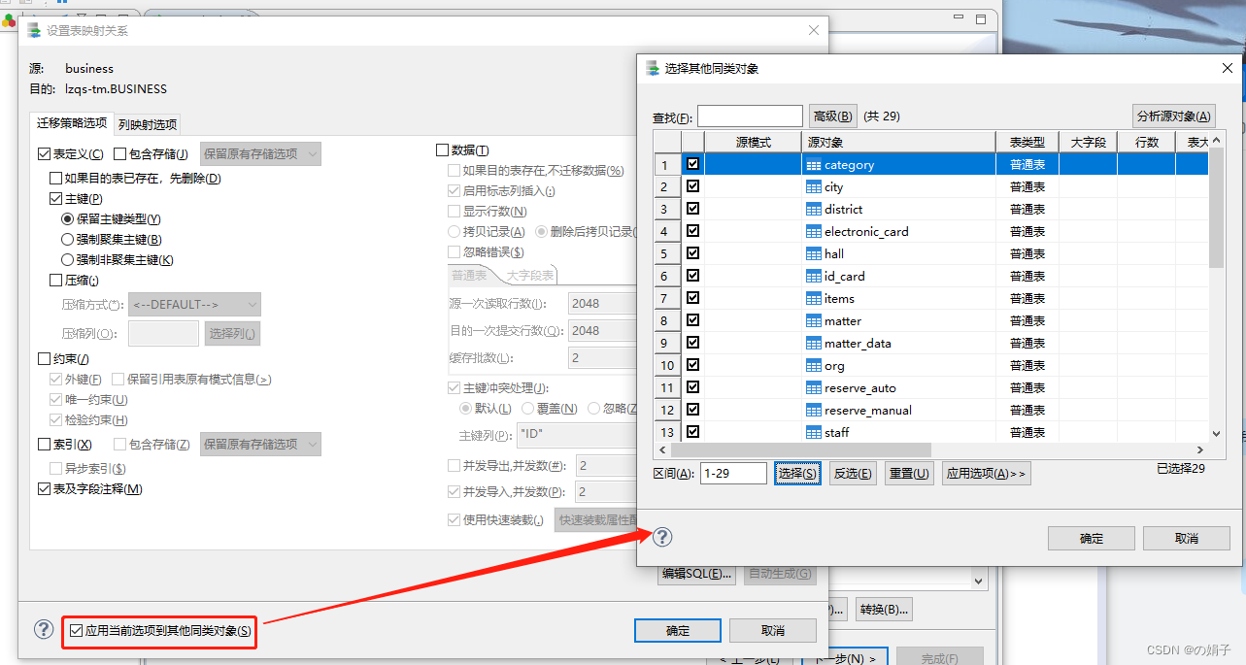The width and height of the screenshot is (1246, 665).
Task: Click 源对象 column header
Action: point(899,142)
